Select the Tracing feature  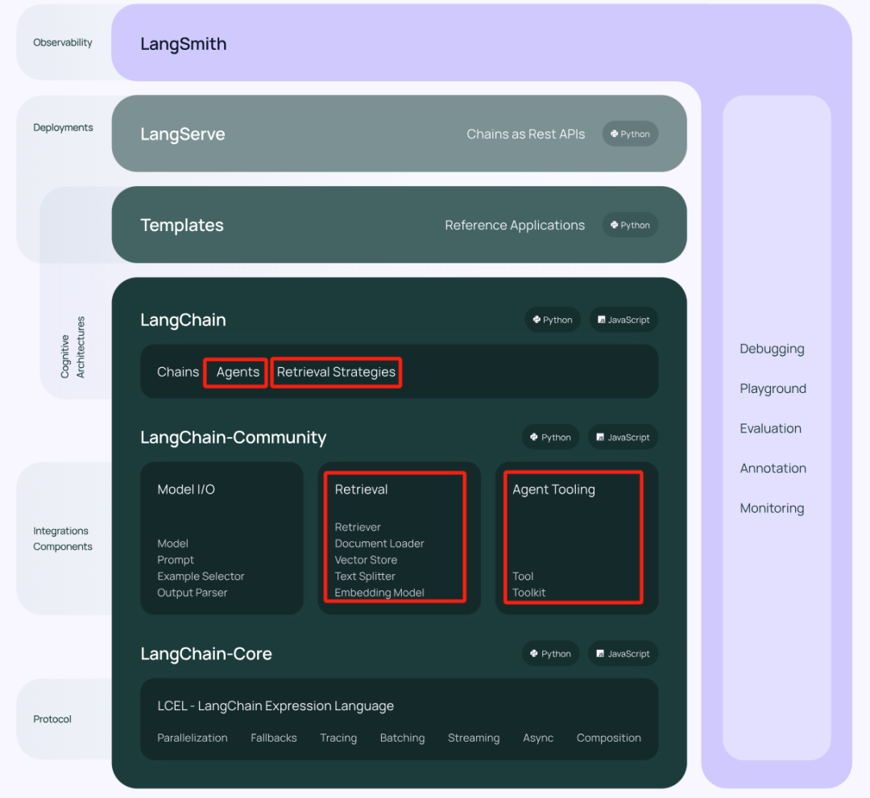338,738
